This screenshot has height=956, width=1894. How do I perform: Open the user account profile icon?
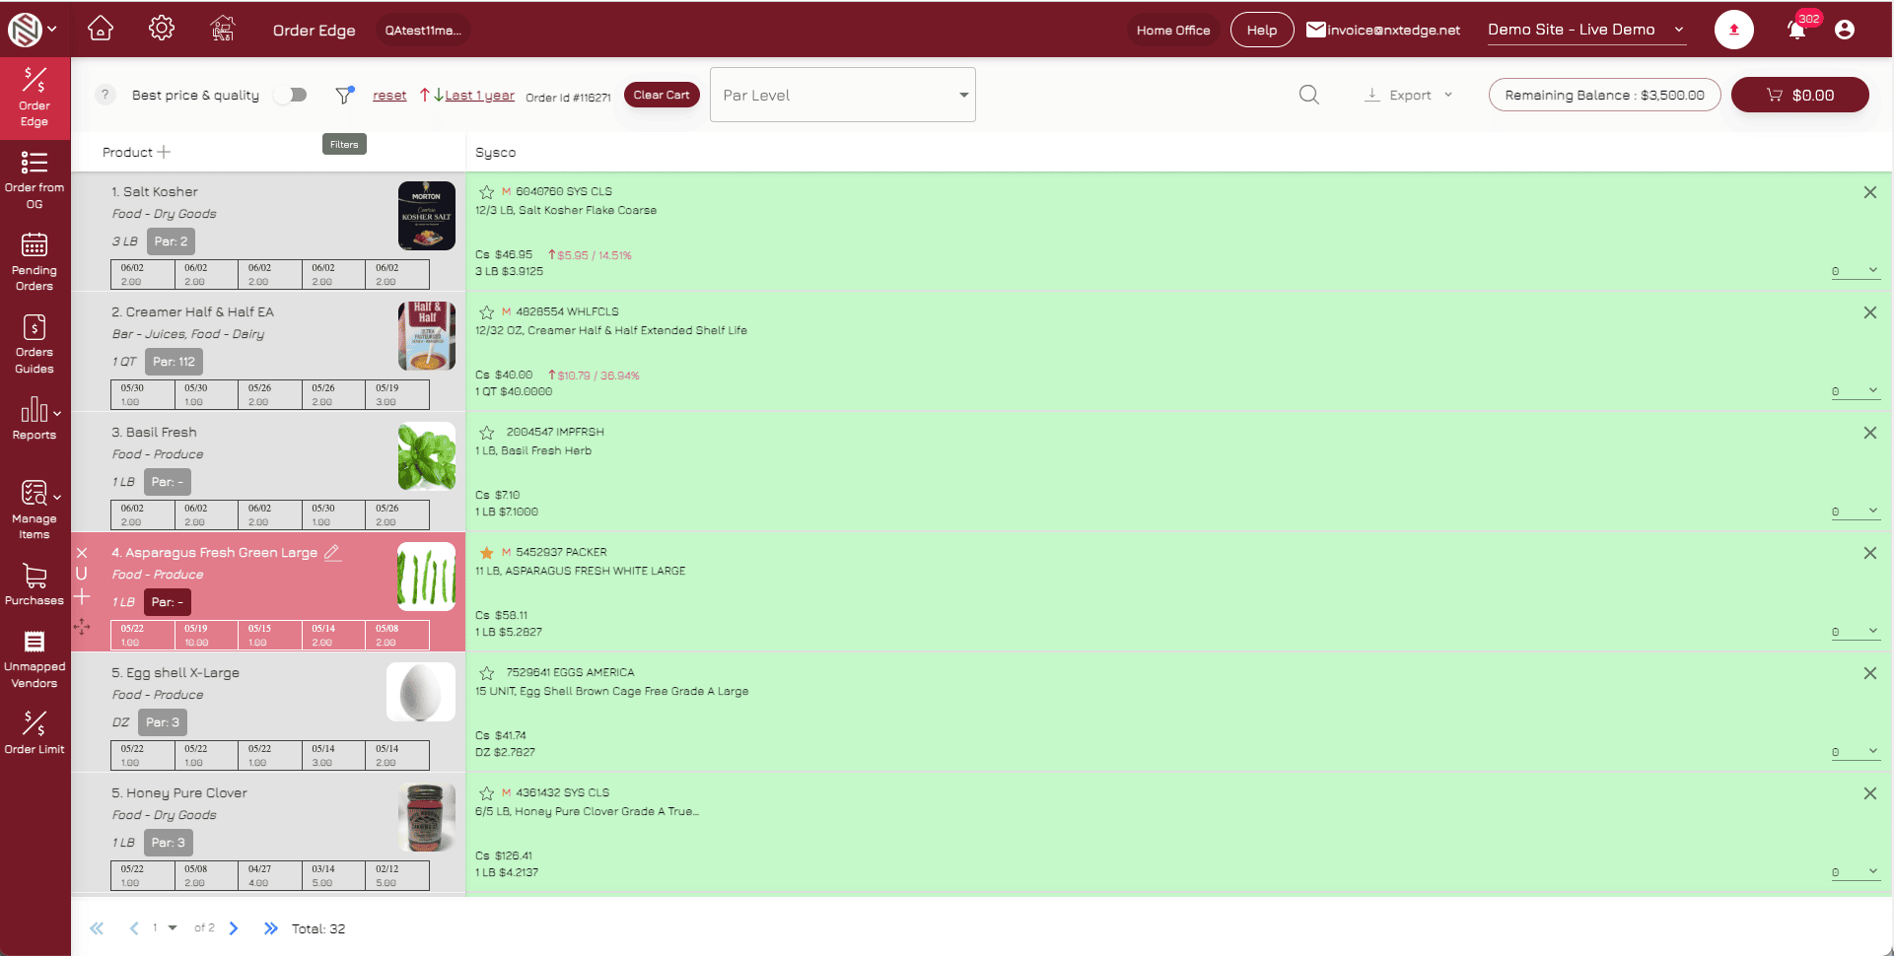click(1845, 30)
